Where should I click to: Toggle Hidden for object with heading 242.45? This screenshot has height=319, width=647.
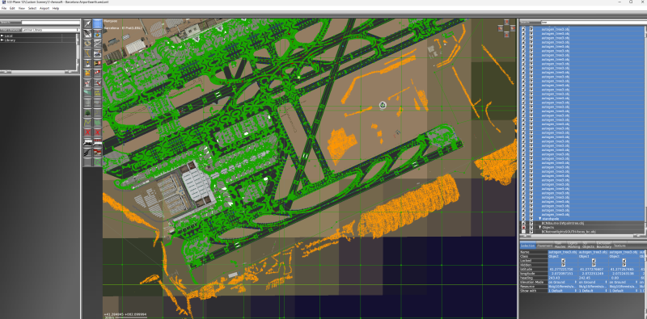594,265
